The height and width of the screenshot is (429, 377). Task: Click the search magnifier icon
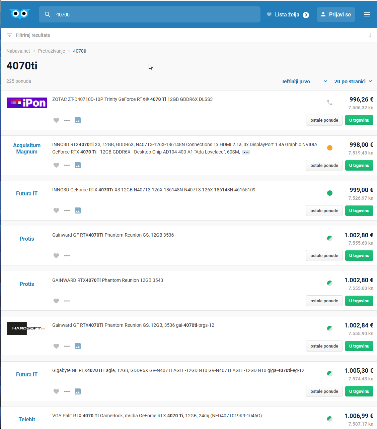[48, 14]
